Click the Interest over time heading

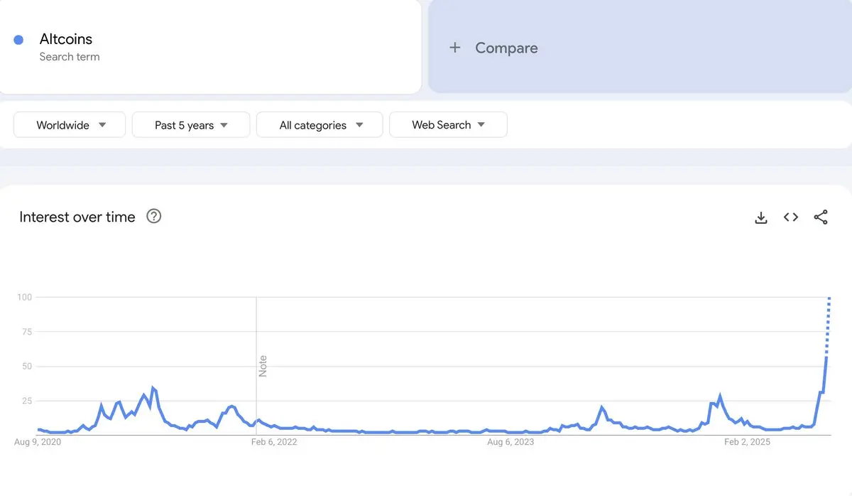click(x=77, y=217)
